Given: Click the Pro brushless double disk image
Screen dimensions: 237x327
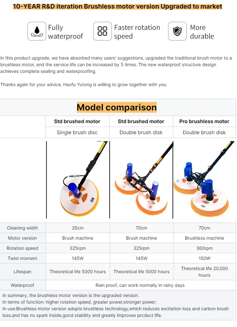Looking at the screenshot, I should [x=205, y=180].
